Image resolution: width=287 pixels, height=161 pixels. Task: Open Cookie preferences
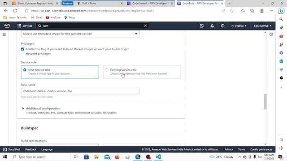[x=261, y=149]
